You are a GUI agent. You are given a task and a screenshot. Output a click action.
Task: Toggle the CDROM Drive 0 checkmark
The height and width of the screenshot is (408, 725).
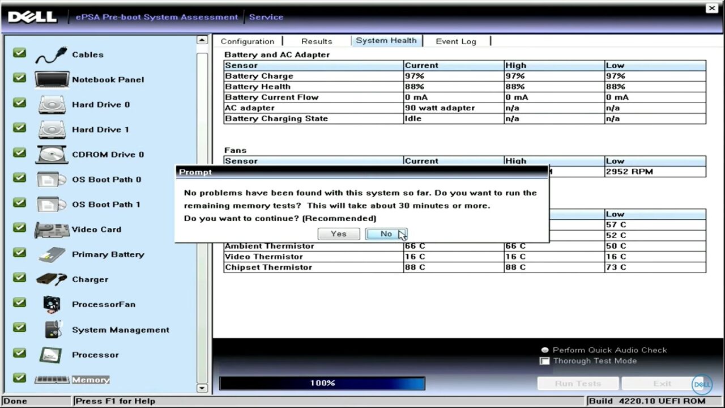click(x=20, y=152)
